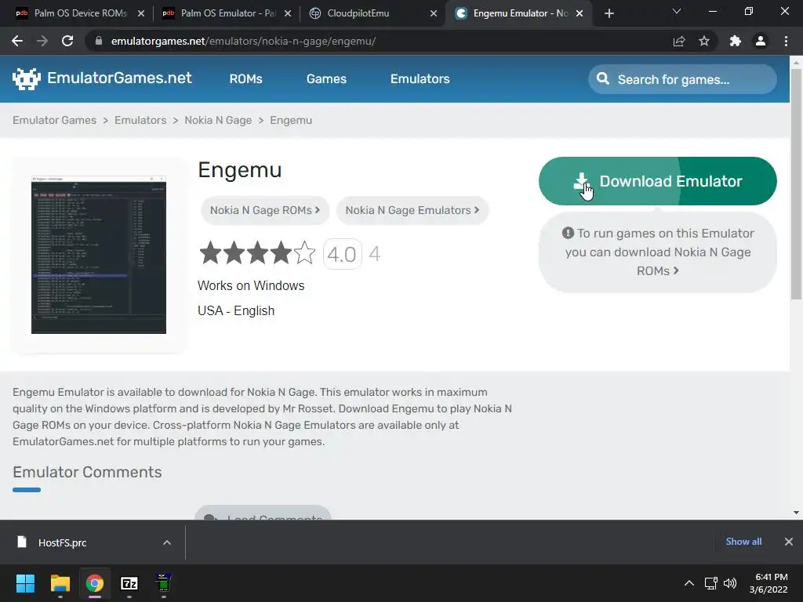Click the Chrome taskbar icon
803x602 pixels.
[95, 583]
